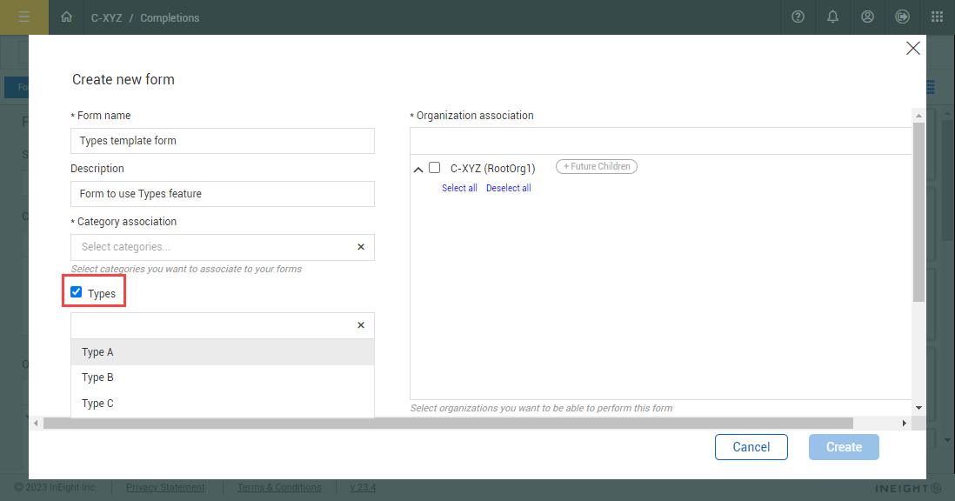Open the user account profile icon

(867, 17)
